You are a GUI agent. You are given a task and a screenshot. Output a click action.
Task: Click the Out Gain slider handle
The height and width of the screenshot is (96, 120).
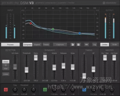coord(114,58)
